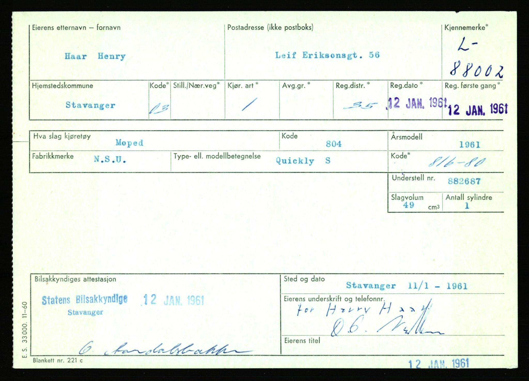Select the address 'Leif Eriksonsgt. 56'

[x=327, y=55]
